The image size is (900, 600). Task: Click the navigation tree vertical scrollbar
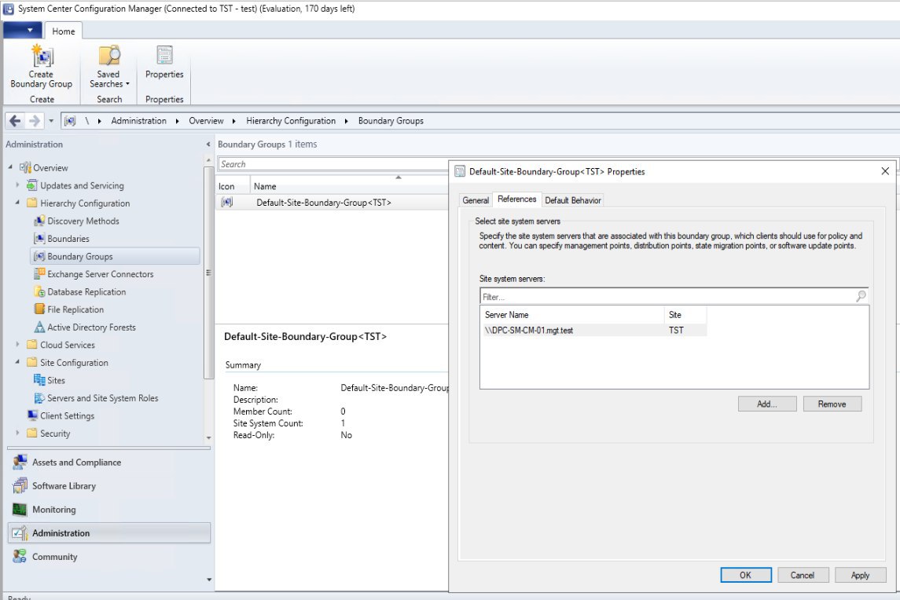[208, 273]
